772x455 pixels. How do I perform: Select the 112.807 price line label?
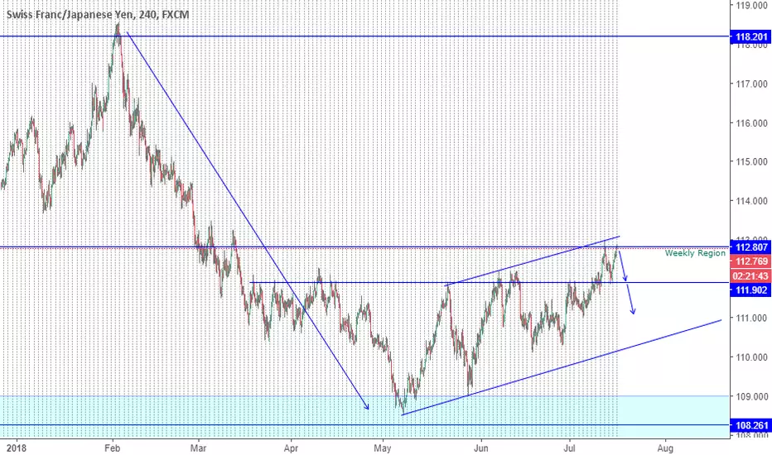pyautogui.click(x=750, y=247)
